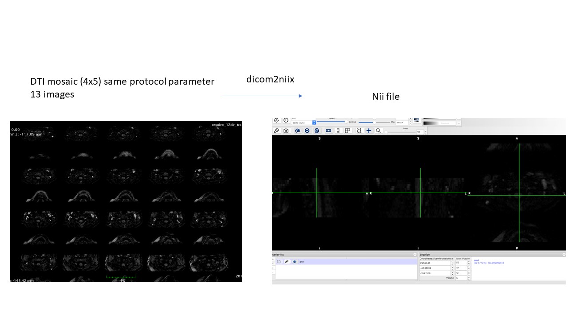Toggle the cursor crosshair plus icon
This screenshot has width=568, height=319.
[x=369, y=131]
